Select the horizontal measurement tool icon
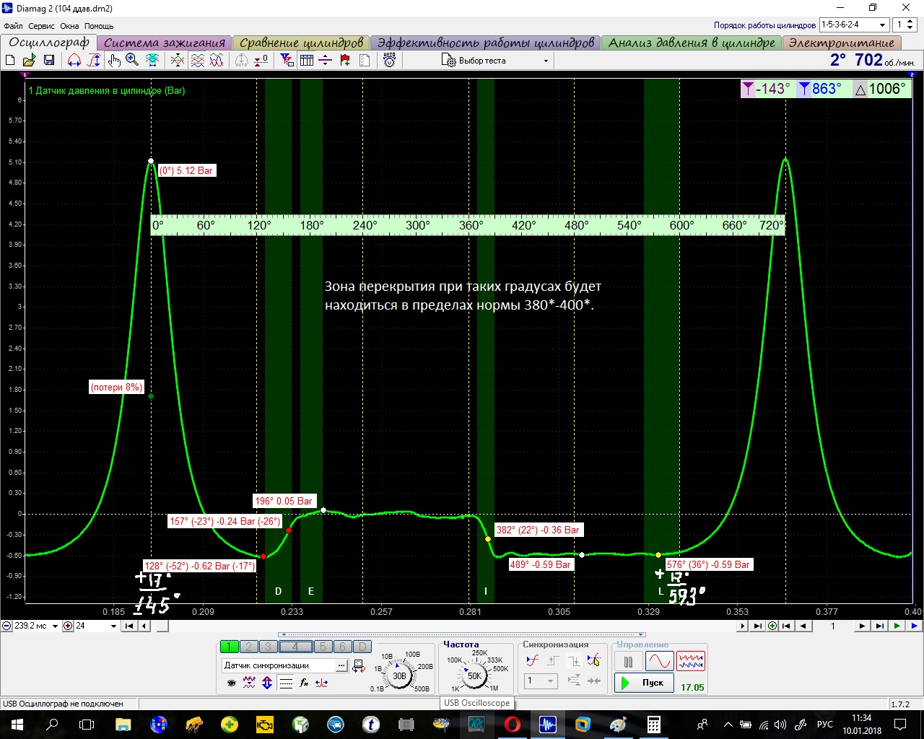This screenshot has height=739, width=924. 74,61
